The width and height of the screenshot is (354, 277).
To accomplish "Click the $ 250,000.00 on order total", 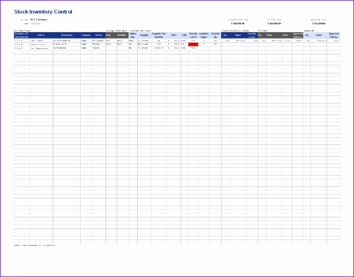I will 274,23.
